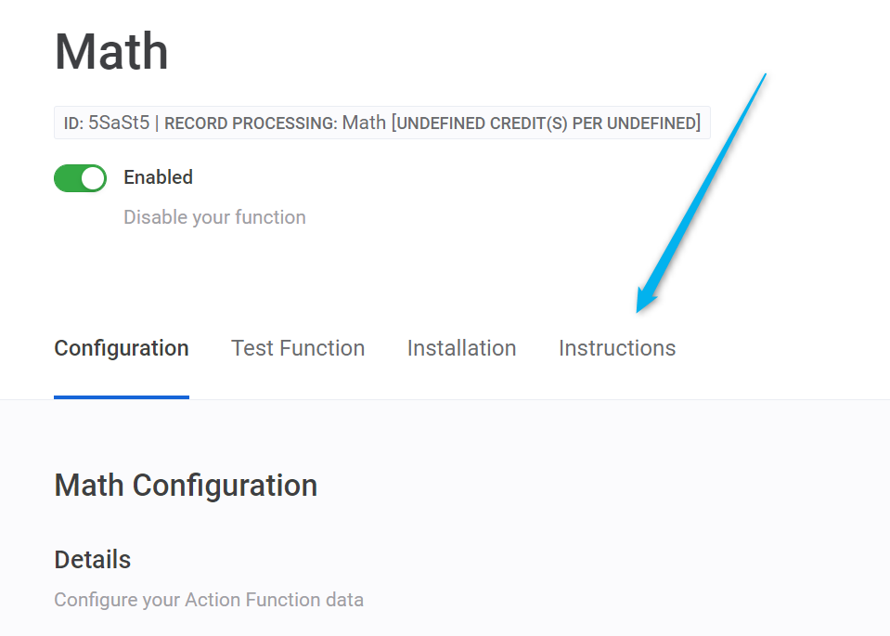Click the 'Disable your function' hint text
The image size is (890, 636).
click(214, 217)
